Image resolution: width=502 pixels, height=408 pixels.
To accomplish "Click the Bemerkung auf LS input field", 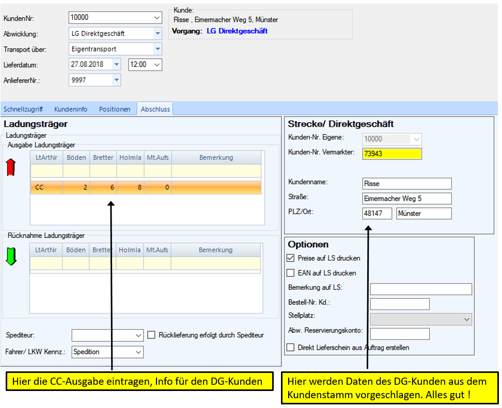I will coord(421,289).
